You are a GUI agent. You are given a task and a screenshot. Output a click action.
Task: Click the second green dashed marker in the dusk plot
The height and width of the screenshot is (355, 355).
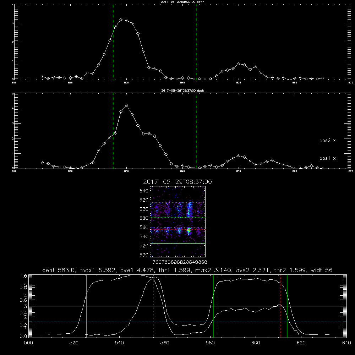coord(196,131)
